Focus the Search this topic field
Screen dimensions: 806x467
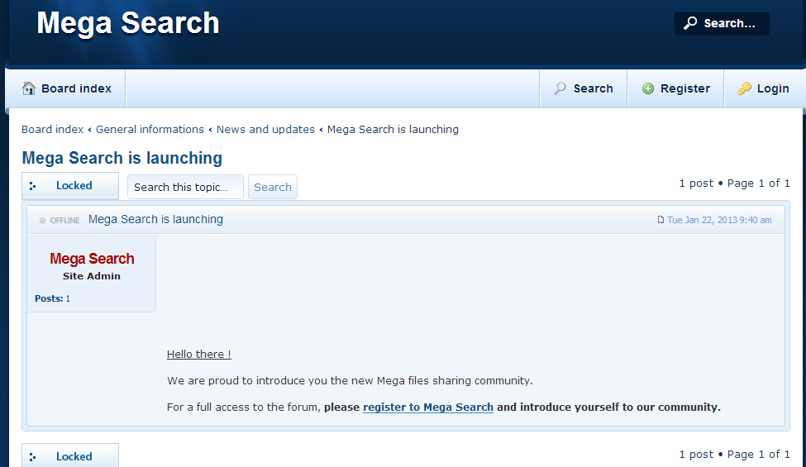click(x=185, y=187)
